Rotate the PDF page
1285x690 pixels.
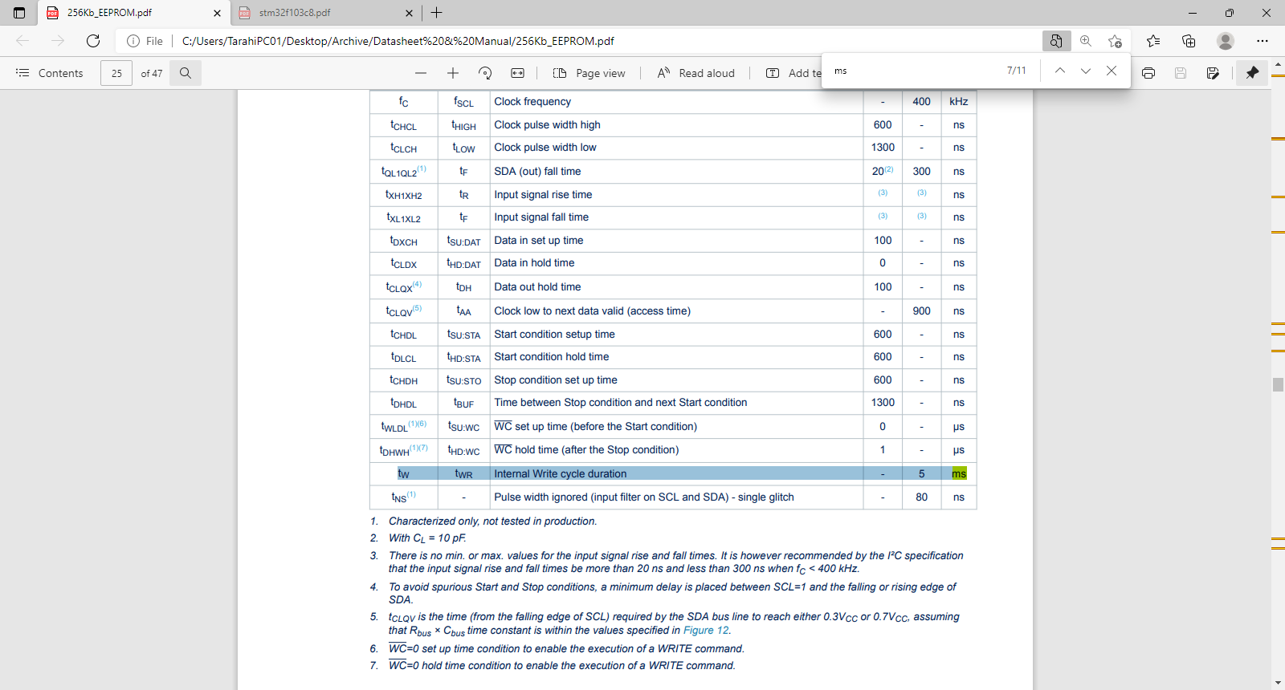[x=485, y=73]
